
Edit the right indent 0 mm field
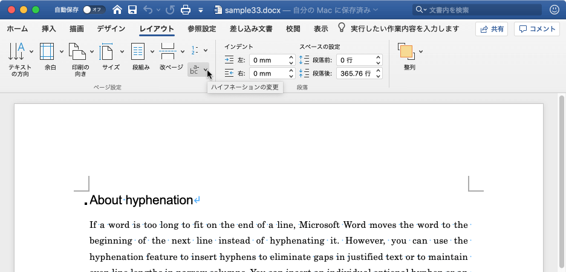pyautogui.click(x=268, y=74)
